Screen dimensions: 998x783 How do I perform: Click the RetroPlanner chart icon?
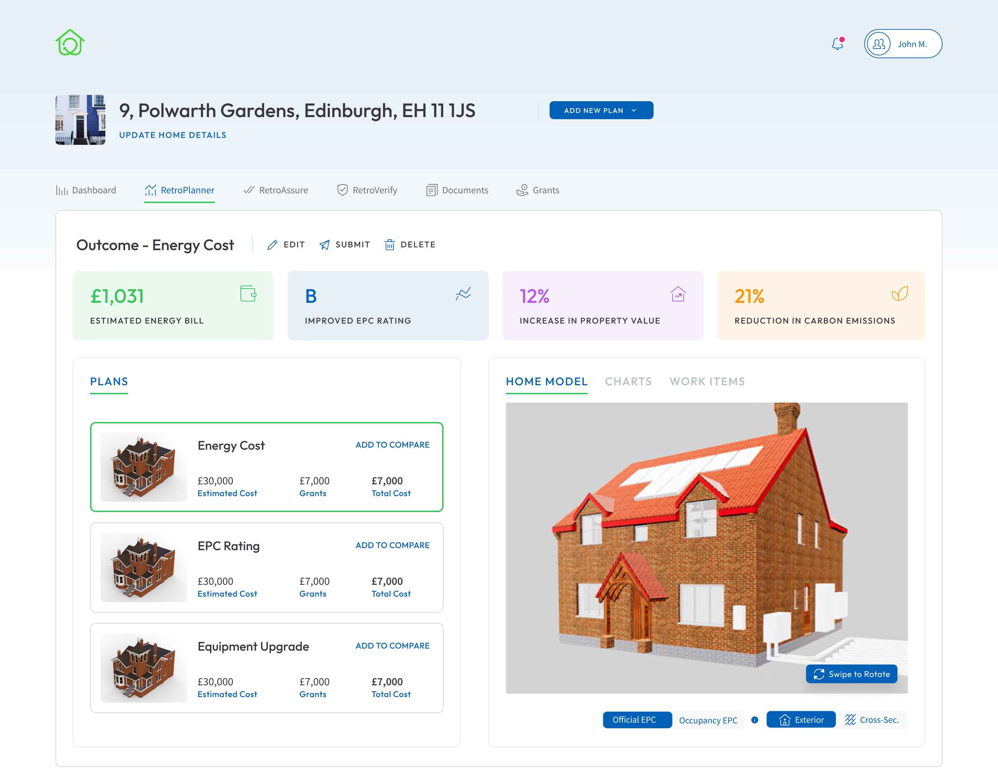(150, 190)
